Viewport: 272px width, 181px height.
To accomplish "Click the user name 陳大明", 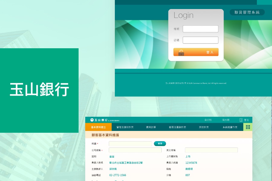I will coord(226,120).
